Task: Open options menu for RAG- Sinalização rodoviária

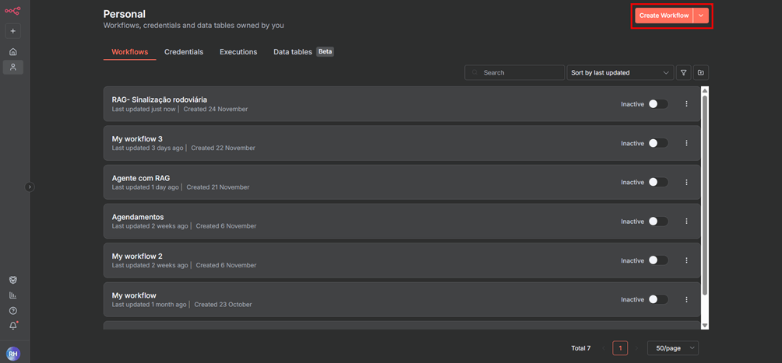Action: 686,104
